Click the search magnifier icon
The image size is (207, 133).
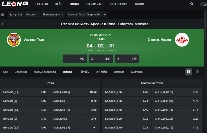tap(192, 4)
